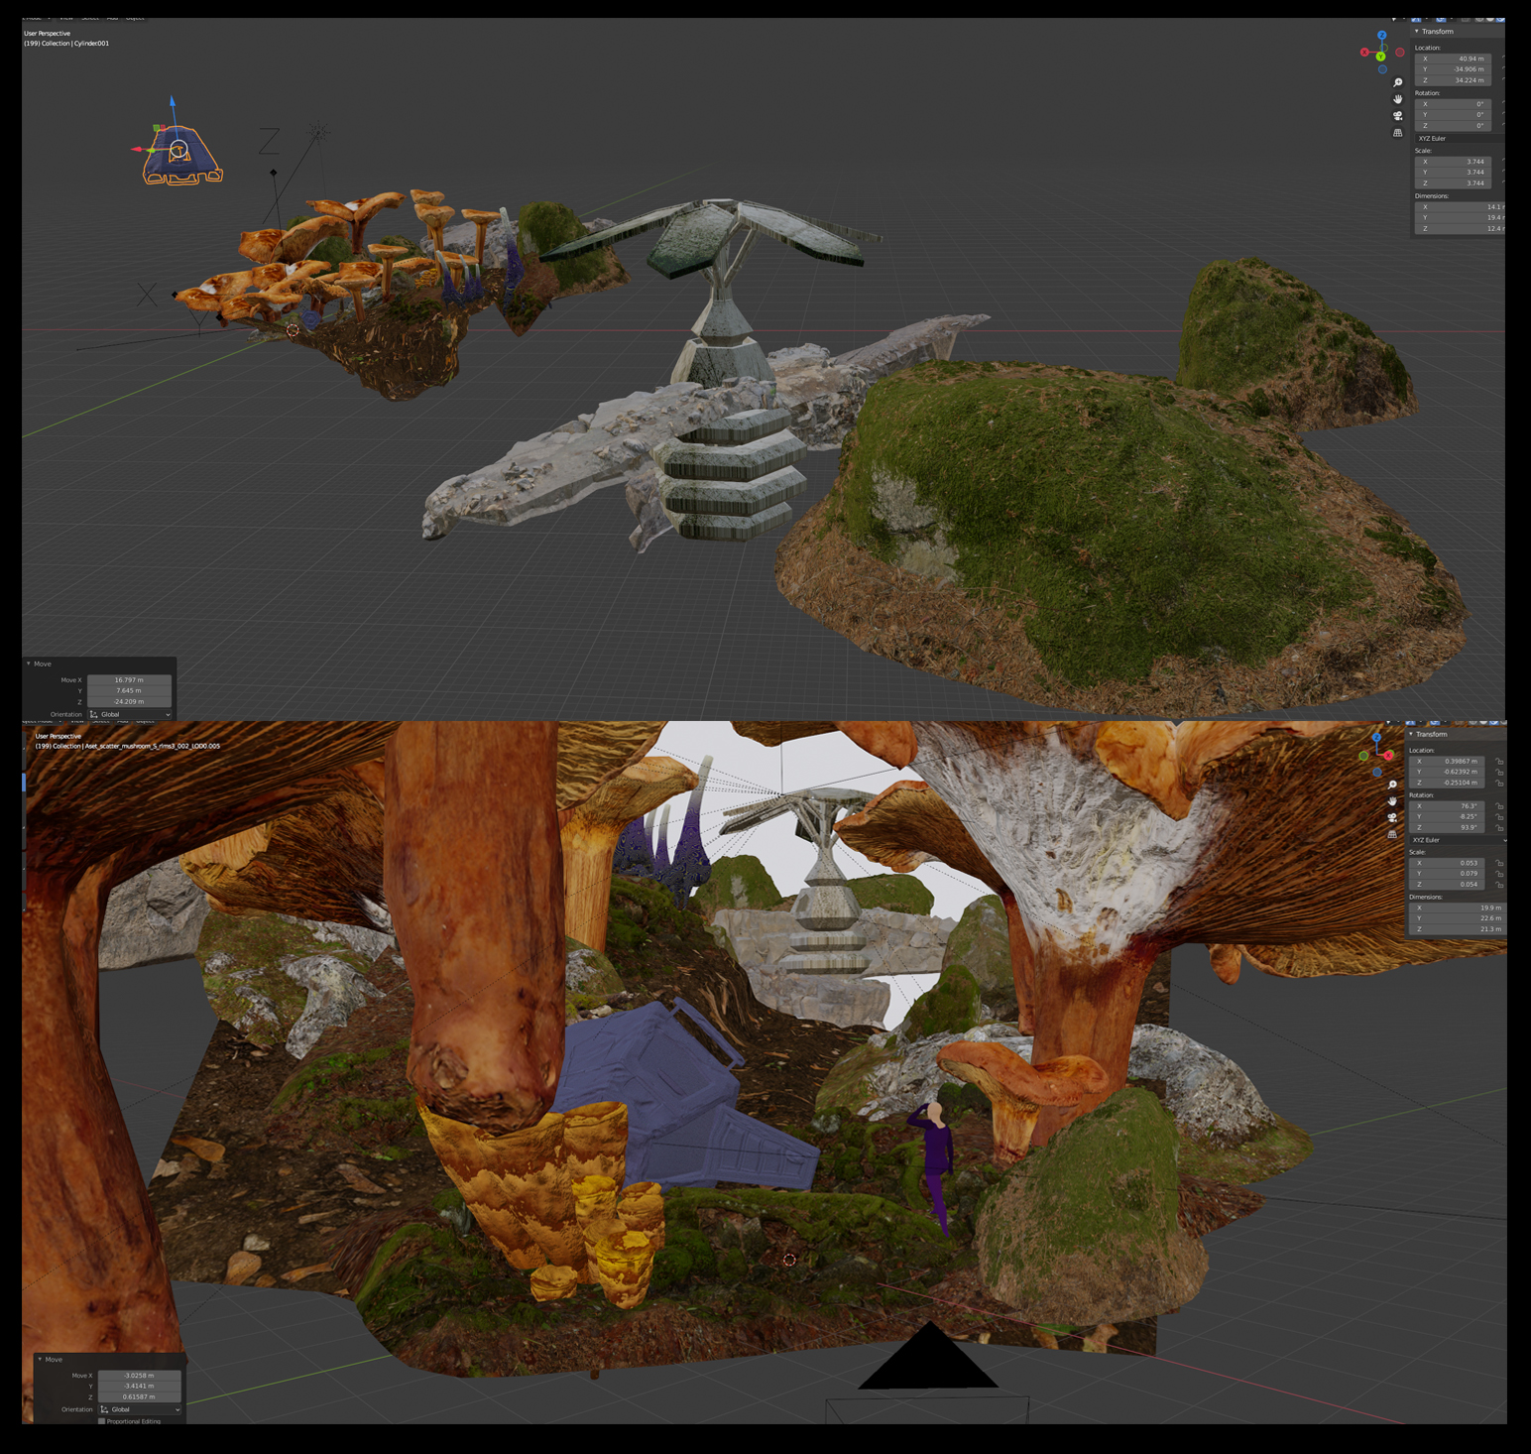
Task: Toggle camera view in the bottom viewport
Action: coord(1392,818)
